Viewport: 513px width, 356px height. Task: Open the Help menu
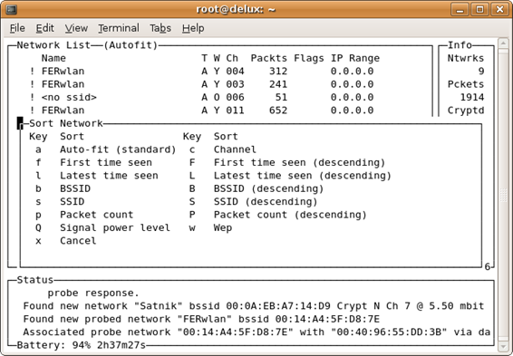[x=193, y=28]
